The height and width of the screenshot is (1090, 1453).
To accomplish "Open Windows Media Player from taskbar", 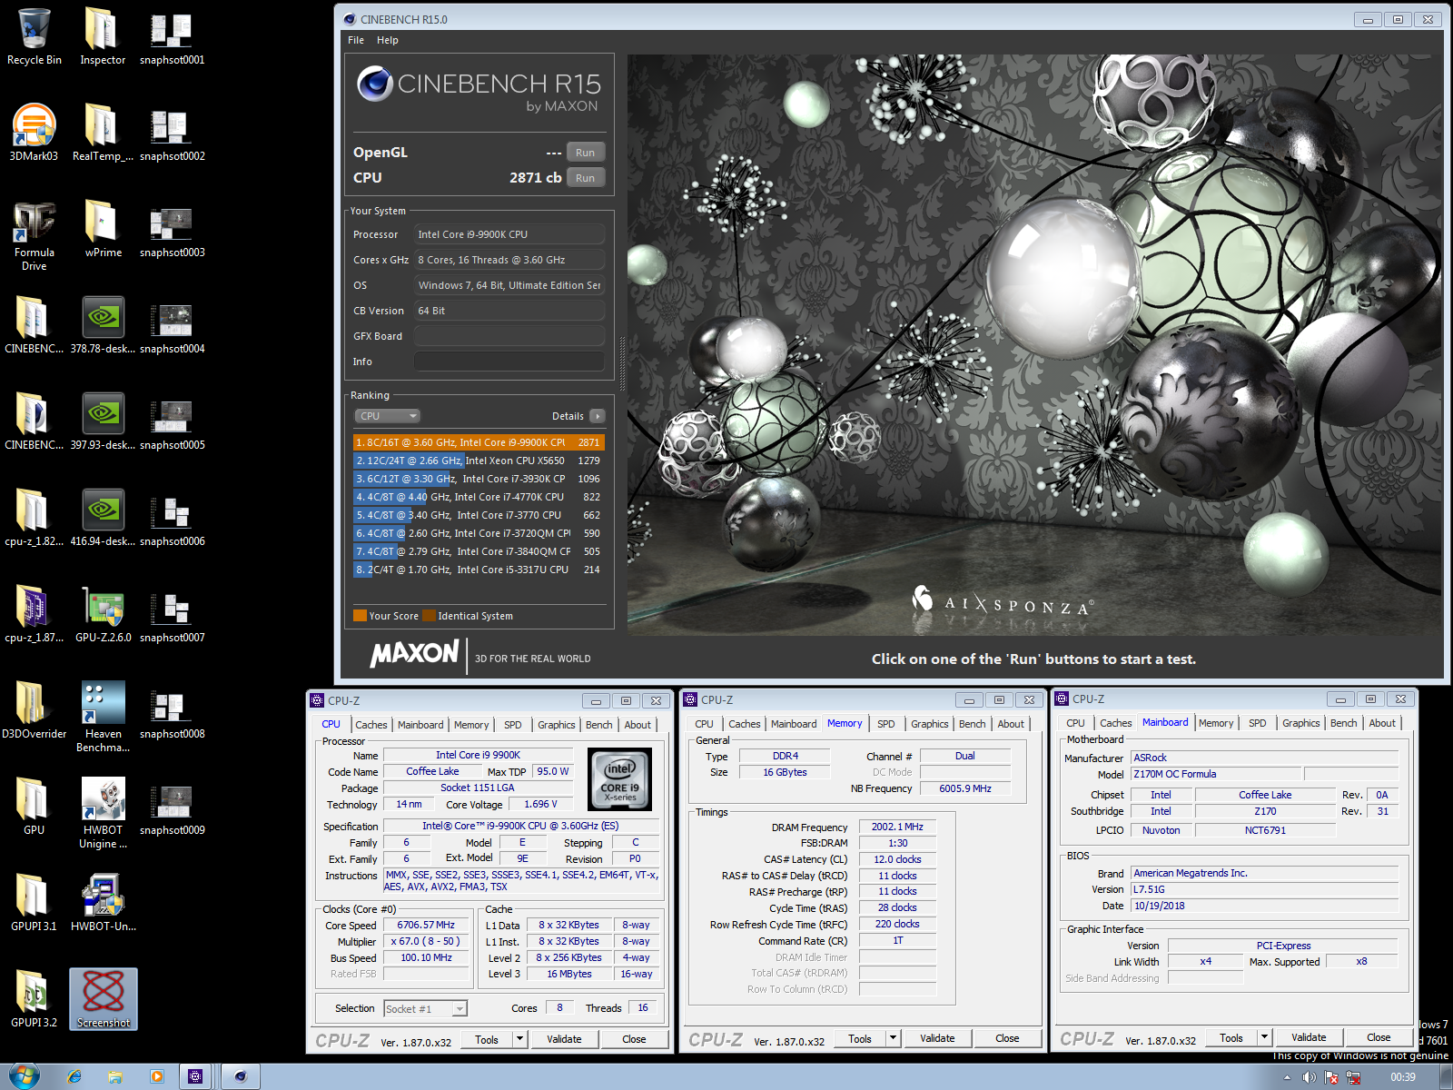I will point(156,1076).
